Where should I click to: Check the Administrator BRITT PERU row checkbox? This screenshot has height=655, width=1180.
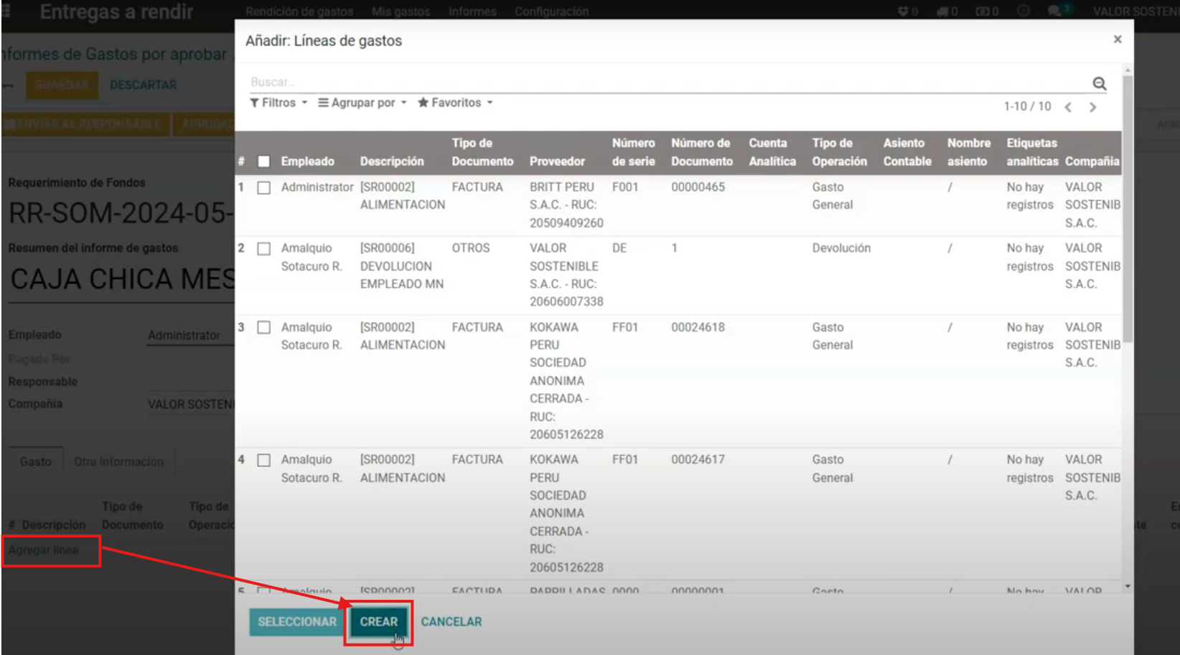click(x=264, y=188)
